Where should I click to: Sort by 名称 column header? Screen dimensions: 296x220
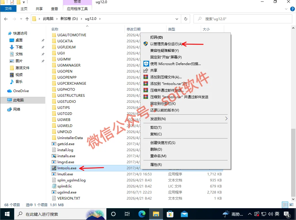pyautogui.click(x=55, y=29)
